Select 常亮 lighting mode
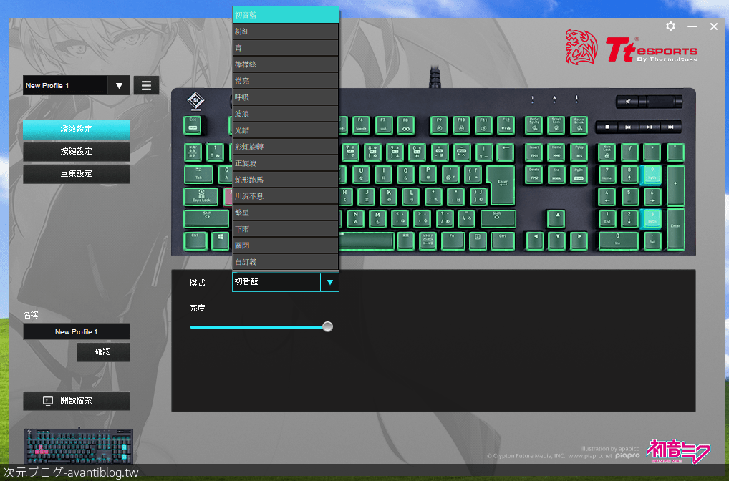Image resolution: width=729 pixels, height=481 pixels. 286,81
